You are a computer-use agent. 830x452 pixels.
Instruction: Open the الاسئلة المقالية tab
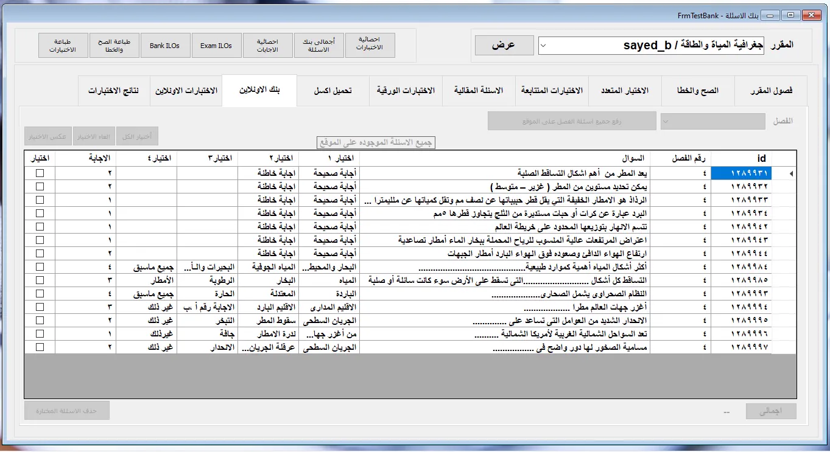[x=479, y=91]
